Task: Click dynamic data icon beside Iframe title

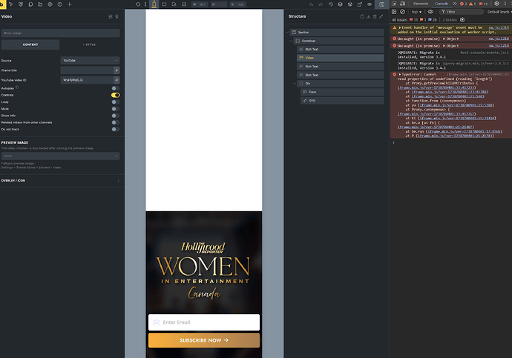Action: tap(116, 70)
